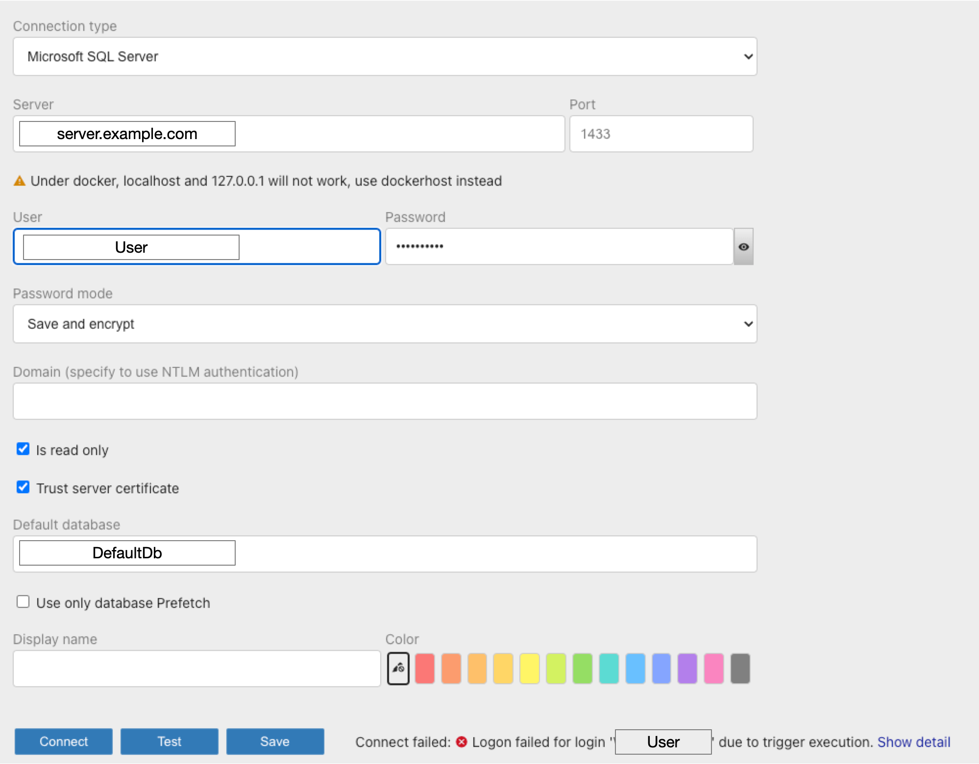Click the Password input field

point(559,246)
